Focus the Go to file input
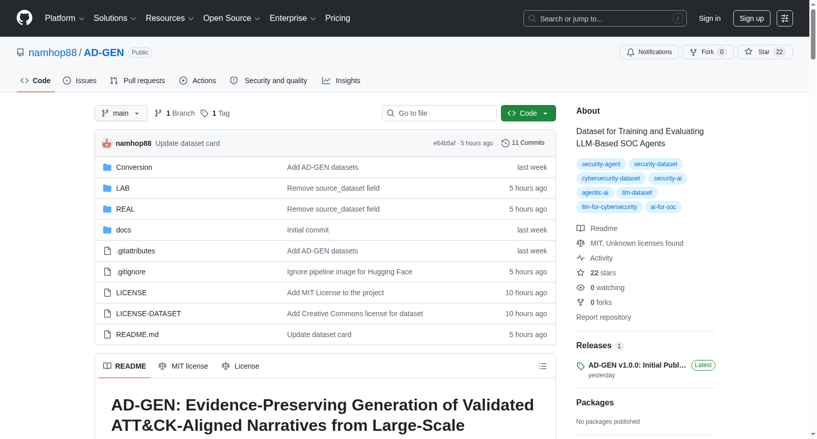This screenshot has height=439, width=817. [439, 113]
